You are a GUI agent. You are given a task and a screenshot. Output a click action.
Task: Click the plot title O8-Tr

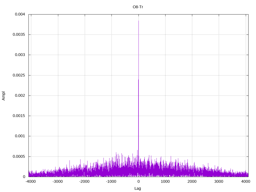[138, 7]
